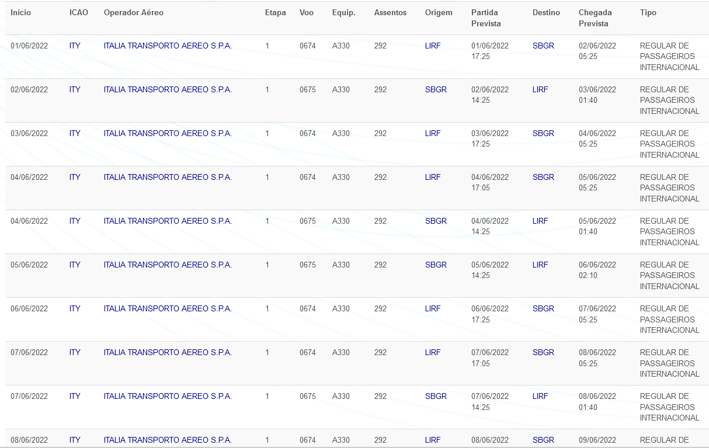Viewport: 709px width, 448px height.
Task: Click origin LIRF for 04/06/2022 flight 0674
Action: (x=433, y=177)
